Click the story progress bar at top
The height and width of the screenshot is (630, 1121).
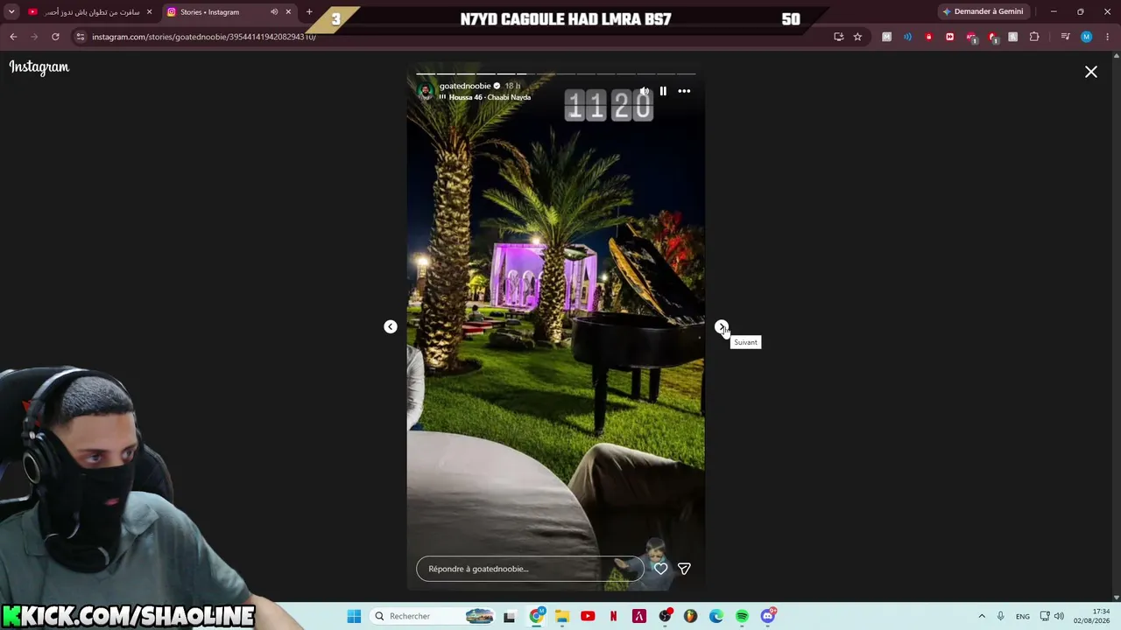[556, 73]
